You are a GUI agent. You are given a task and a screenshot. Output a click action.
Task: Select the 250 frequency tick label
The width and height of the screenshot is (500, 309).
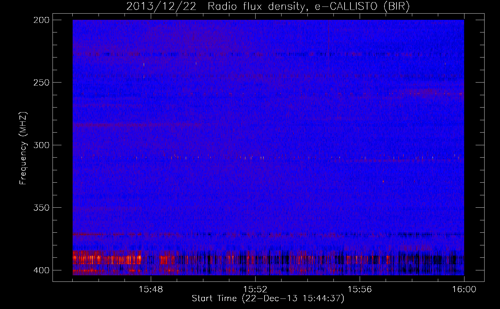pos(41,83)
